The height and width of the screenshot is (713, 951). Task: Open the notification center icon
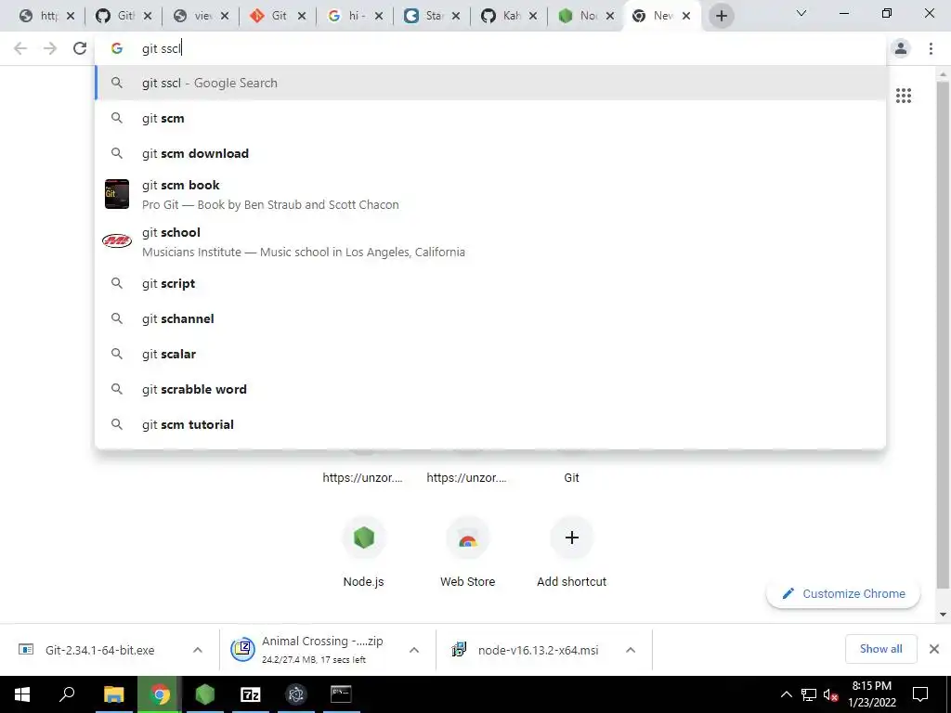pos(920,694)
